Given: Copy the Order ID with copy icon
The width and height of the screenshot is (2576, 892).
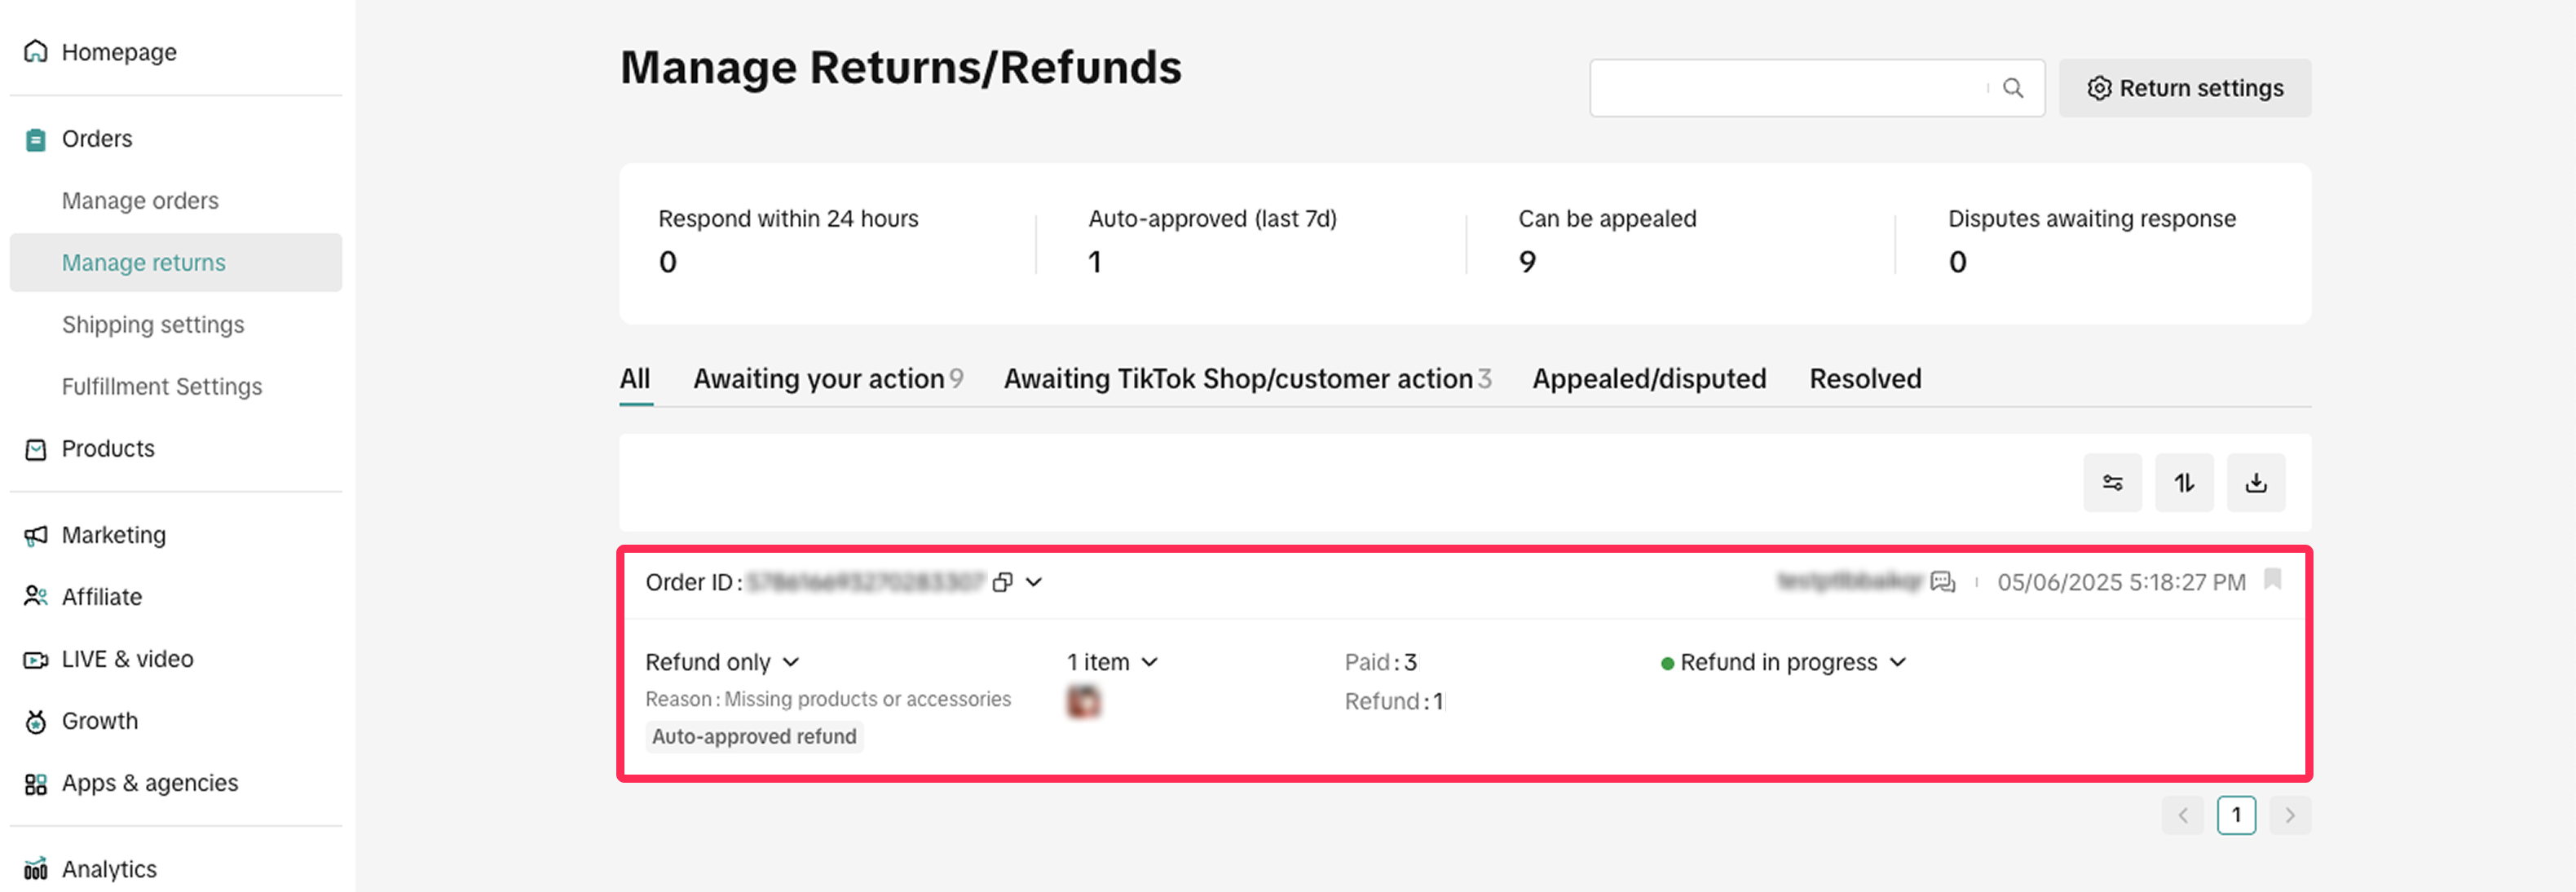Looking at the screenshot, I should click(1002, 582).
